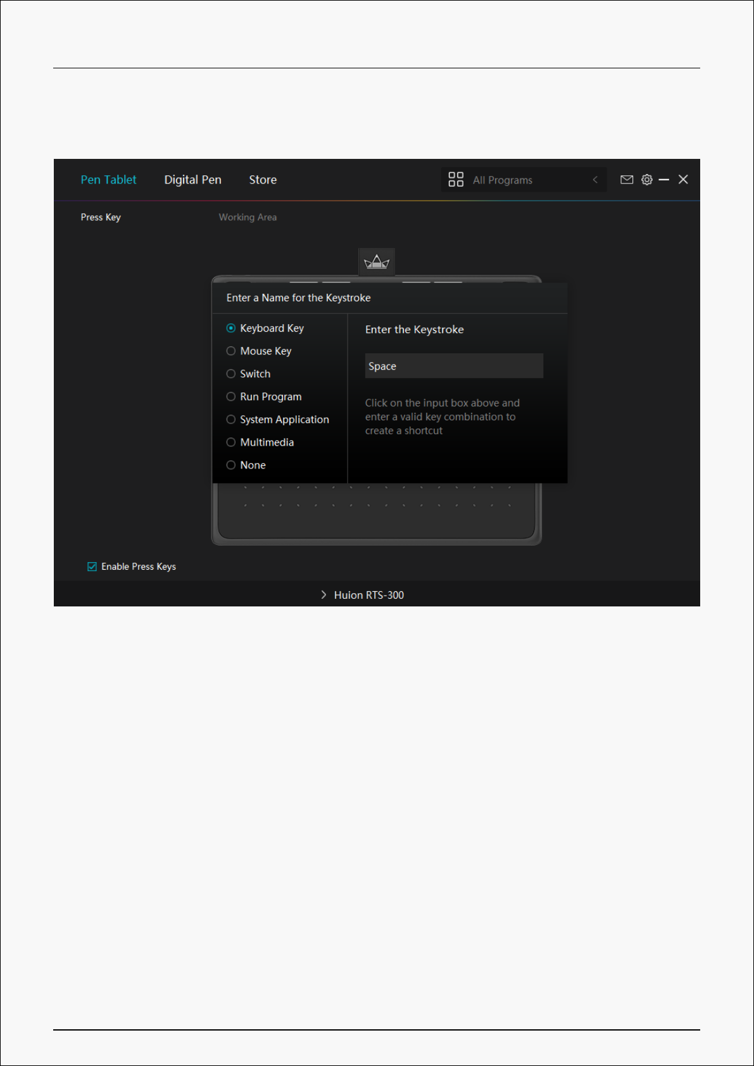Viewport: 754px width, 1066px height.
Task: Collapse the All Programs arrow
Action: 595,180
